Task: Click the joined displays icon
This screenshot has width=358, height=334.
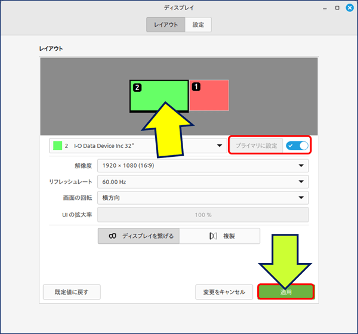Action: pyautogui.click(x=113, y=236)
